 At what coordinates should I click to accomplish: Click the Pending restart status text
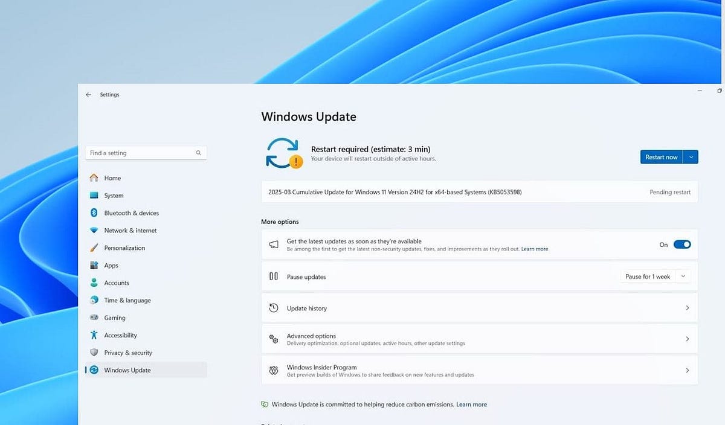[670, 192]
